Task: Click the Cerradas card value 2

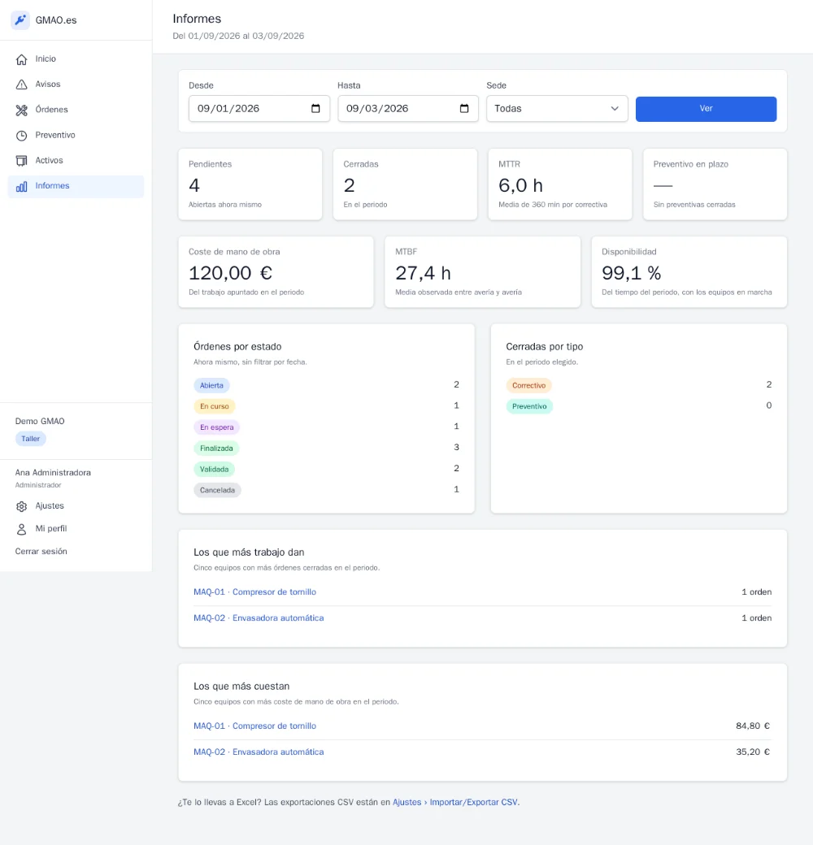Action: (x=350, y=185)
